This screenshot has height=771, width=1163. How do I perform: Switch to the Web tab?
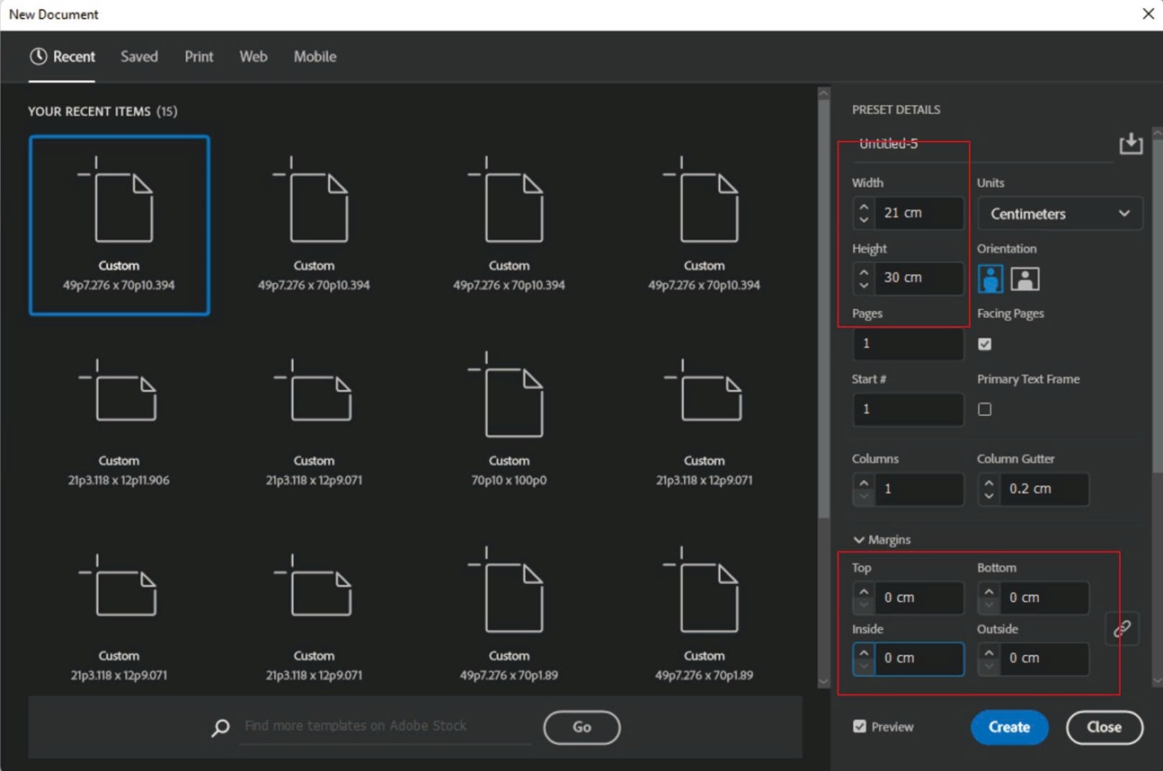253,57
